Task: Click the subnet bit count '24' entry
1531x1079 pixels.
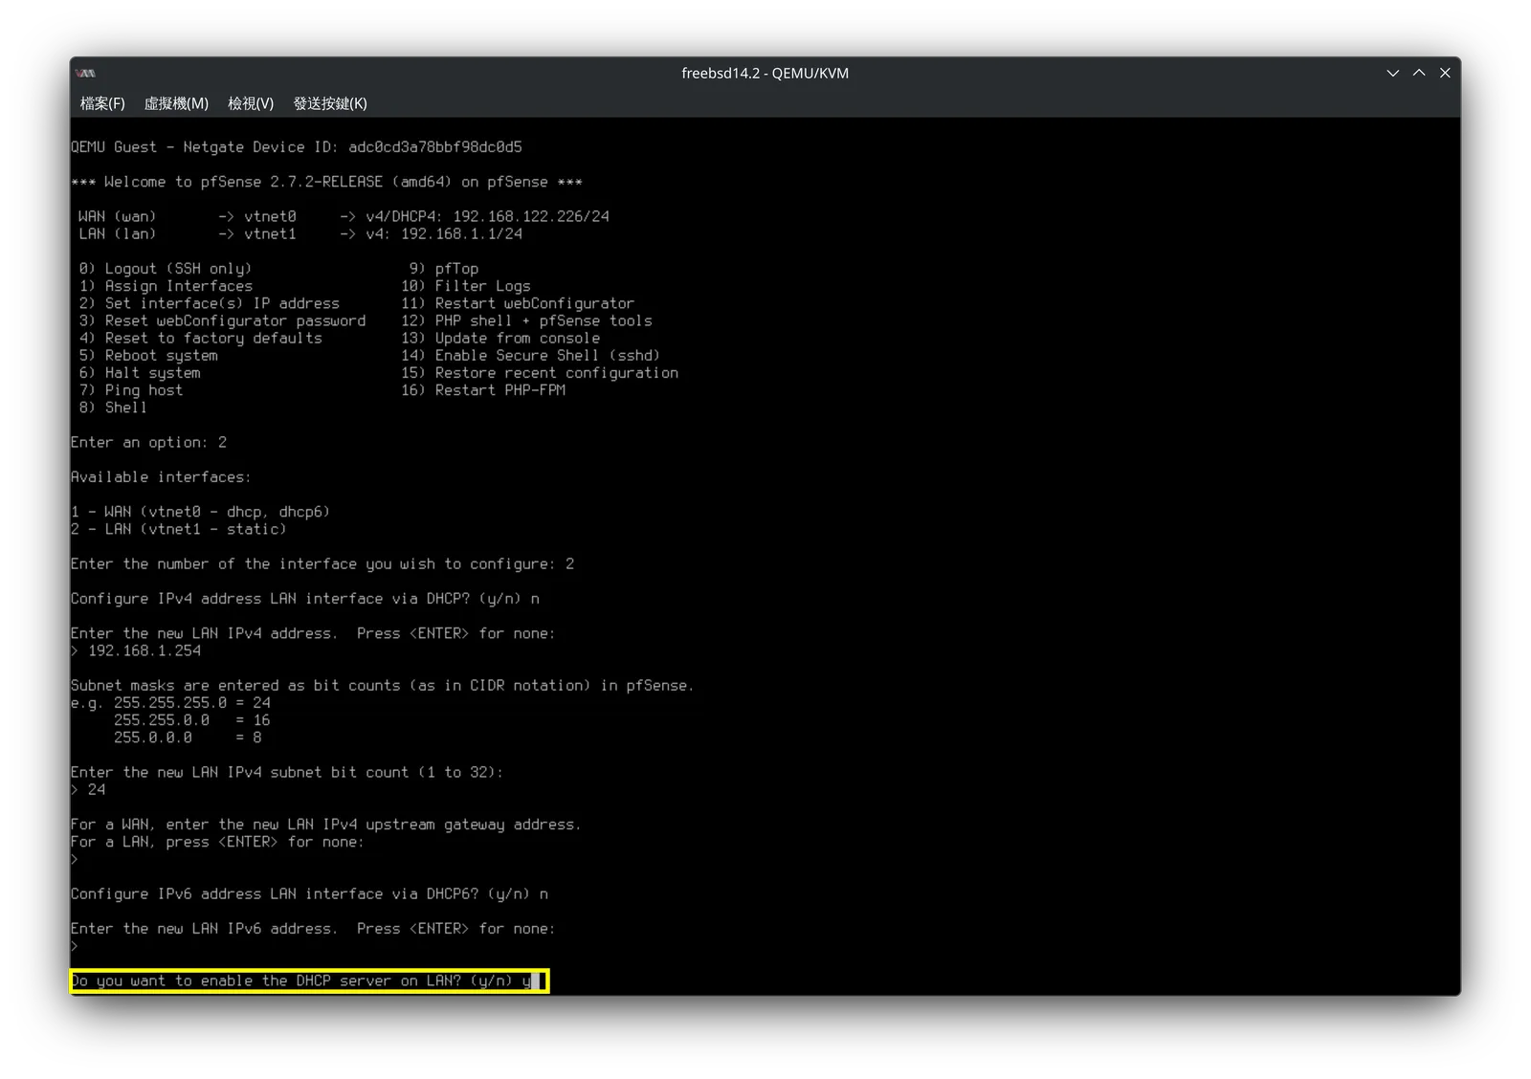Action: pyautogui.click(x=97, y=790)
